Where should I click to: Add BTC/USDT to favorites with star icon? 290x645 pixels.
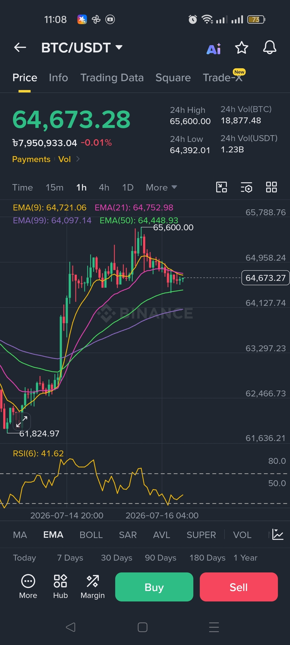(241, 48)
